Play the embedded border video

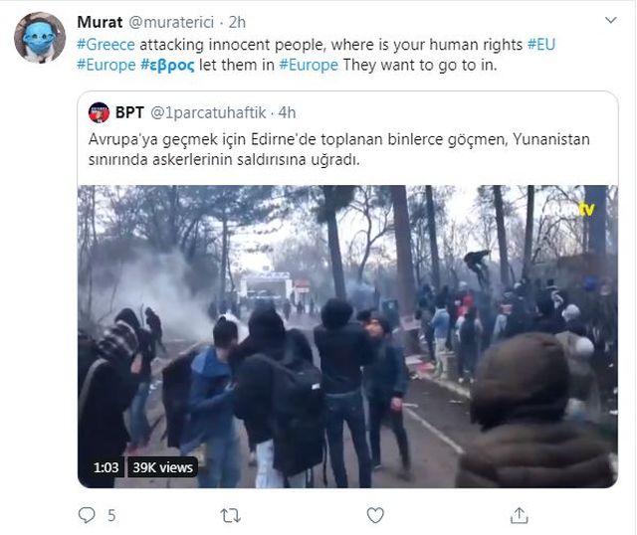[347, 336]
